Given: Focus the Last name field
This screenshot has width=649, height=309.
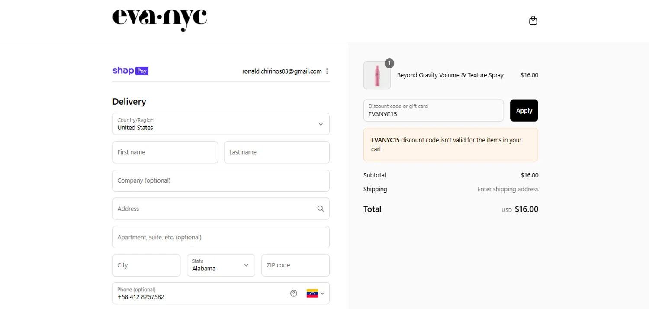Looking at the screenshot, I should 276,152.
